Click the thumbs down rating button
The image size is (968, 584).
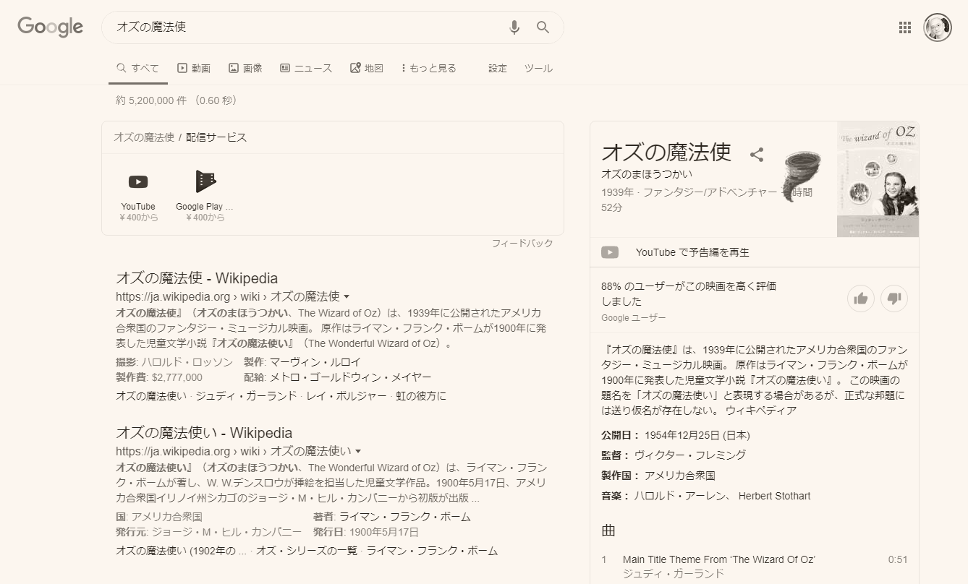click(x=894, y=298)
